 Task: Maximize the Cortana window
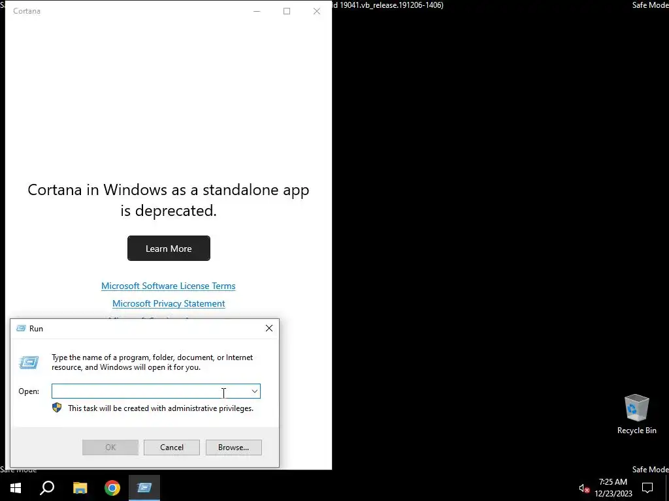coord(287,11)
